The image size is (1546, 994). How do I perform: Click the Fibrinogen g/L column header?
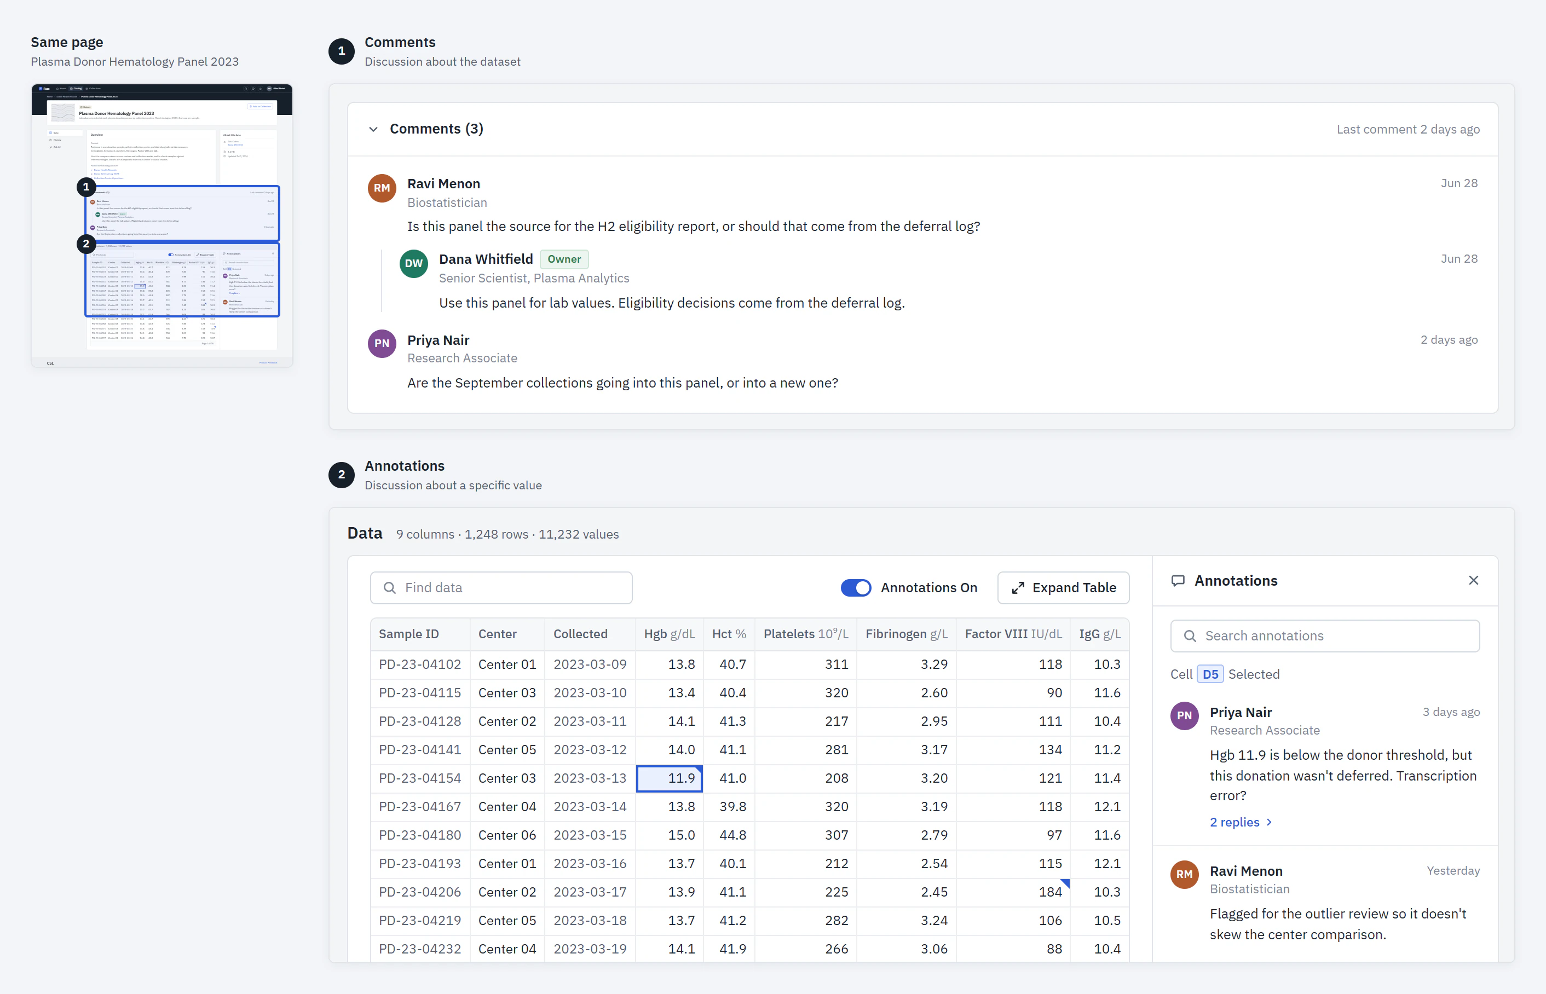click(x=906, y=634)
